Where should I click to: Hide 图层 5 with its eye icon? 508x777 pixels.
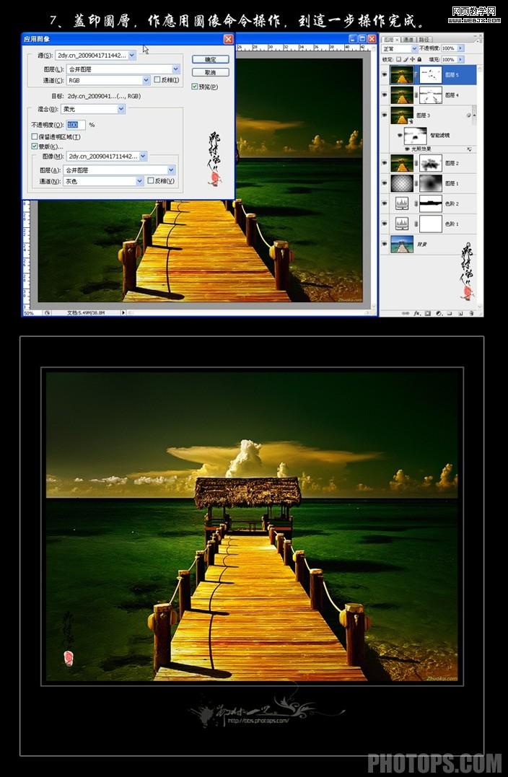pyautogui.click(x=385, y=75)
